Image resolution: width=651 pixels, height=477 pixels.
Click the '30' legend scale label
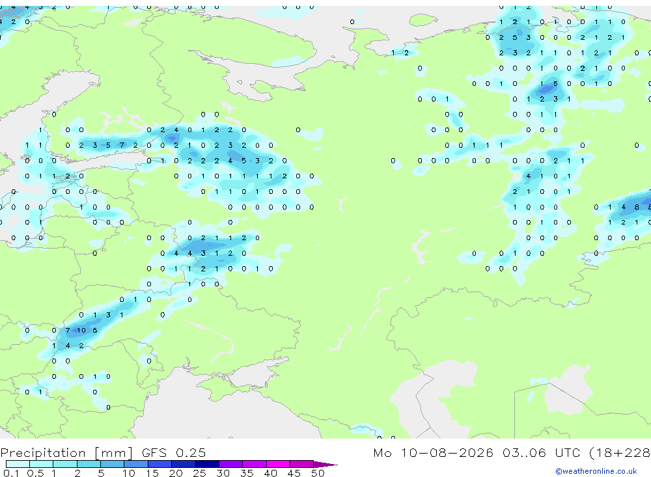pyautogui.click(x=223, y=473)
